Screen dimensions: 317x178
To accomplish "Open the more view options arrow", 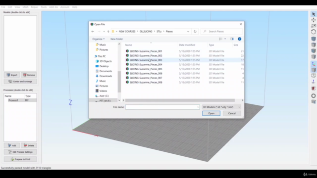I will (x=225, y=39).
